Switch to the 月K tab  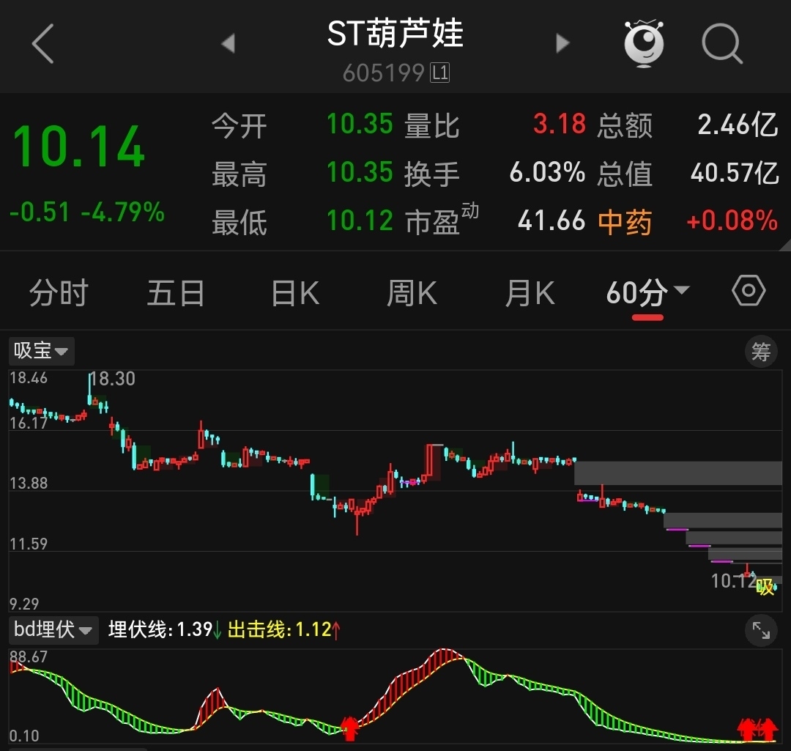point(530,293)
